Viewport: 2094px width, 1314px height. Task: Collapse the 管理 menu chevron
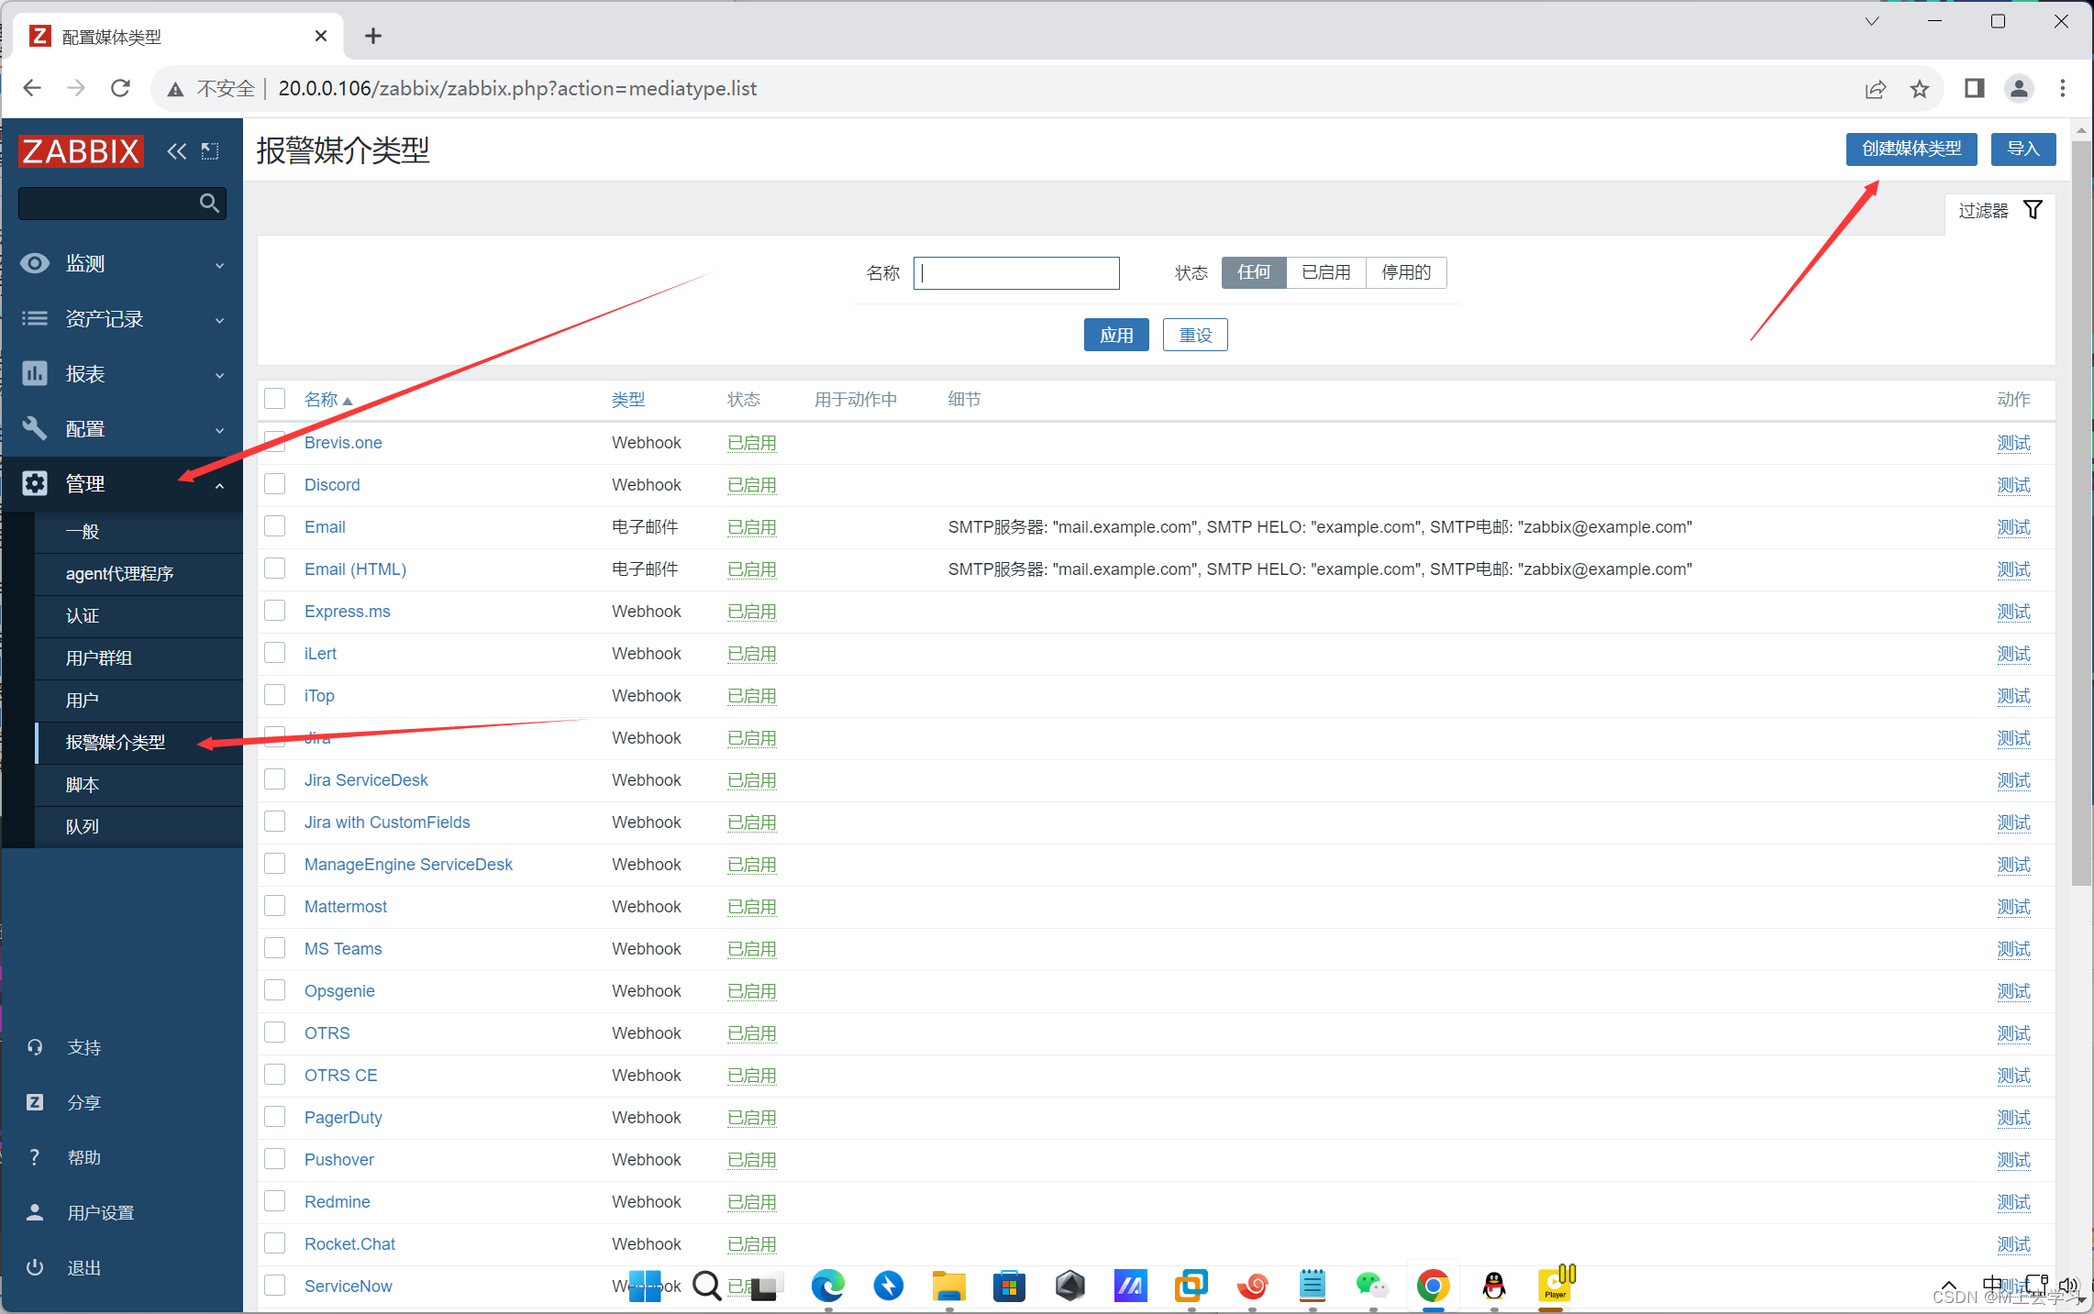pyautogui.click(x=219, y=486)
